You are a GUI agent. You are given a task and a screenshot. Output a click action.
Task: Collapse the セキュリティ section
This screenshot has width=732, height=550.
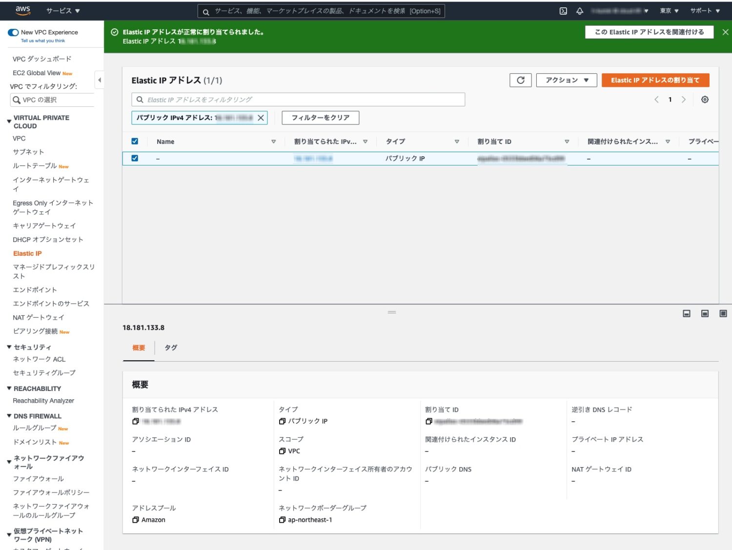click(x=9, y=347)
